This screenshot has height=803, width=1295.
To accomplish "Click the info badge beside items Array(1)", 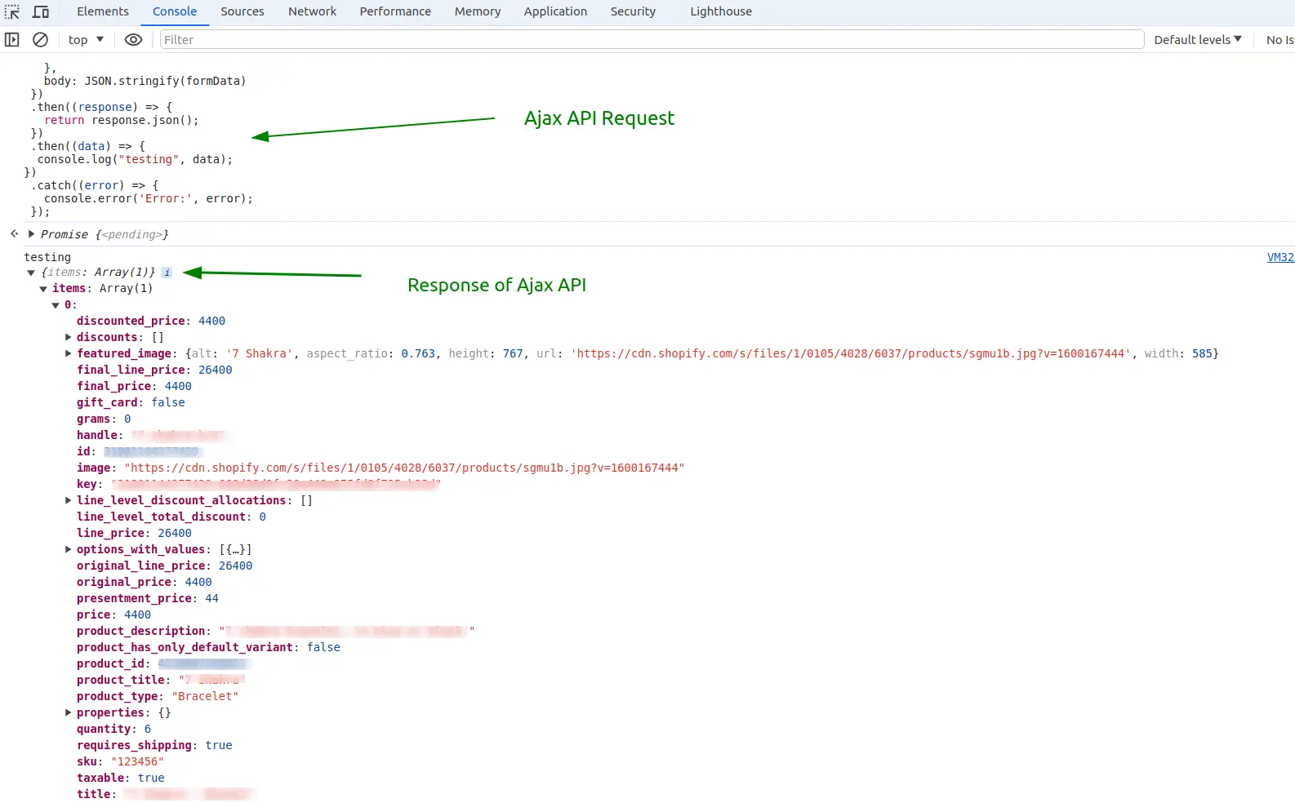I will coord(167,273).
